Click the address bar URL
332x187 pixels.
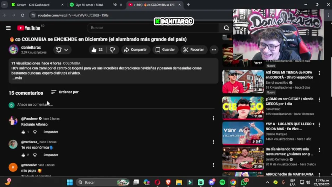73,15
